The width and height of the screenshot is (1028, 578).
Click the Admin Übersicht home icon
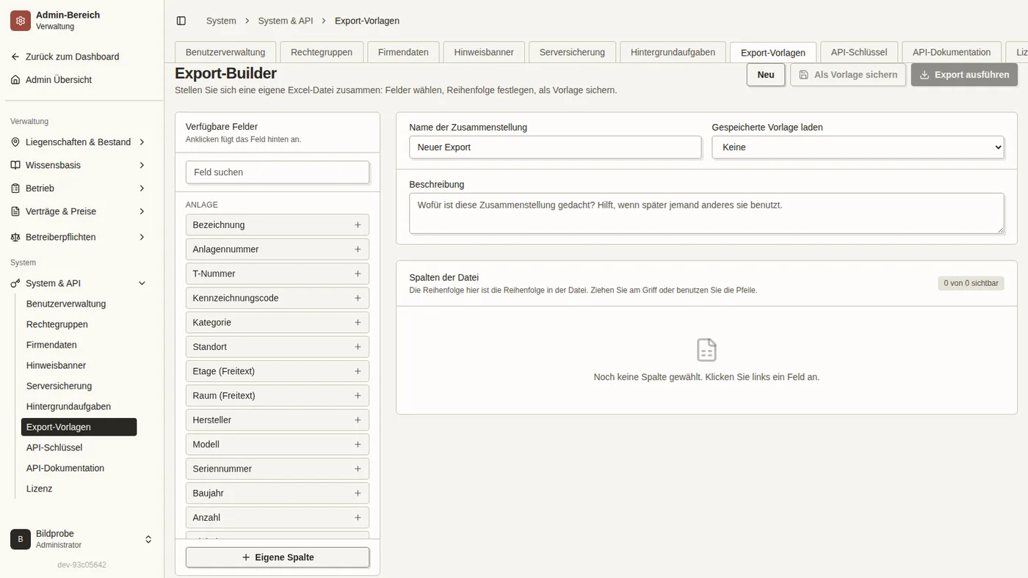point(15,80)
